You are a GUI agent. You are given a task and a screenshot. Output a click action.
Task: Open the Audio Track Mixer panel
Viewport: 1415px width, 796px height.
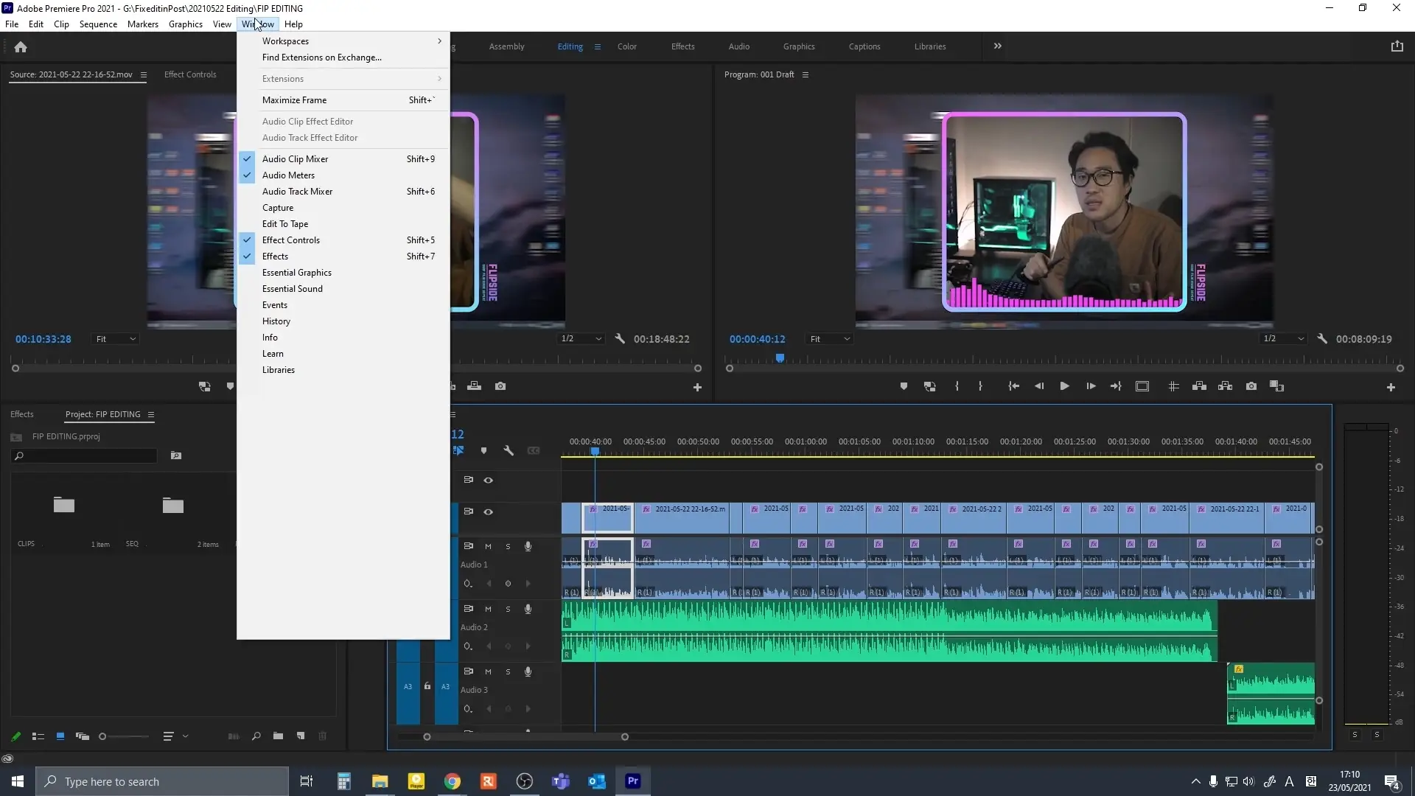pos(343,192)
